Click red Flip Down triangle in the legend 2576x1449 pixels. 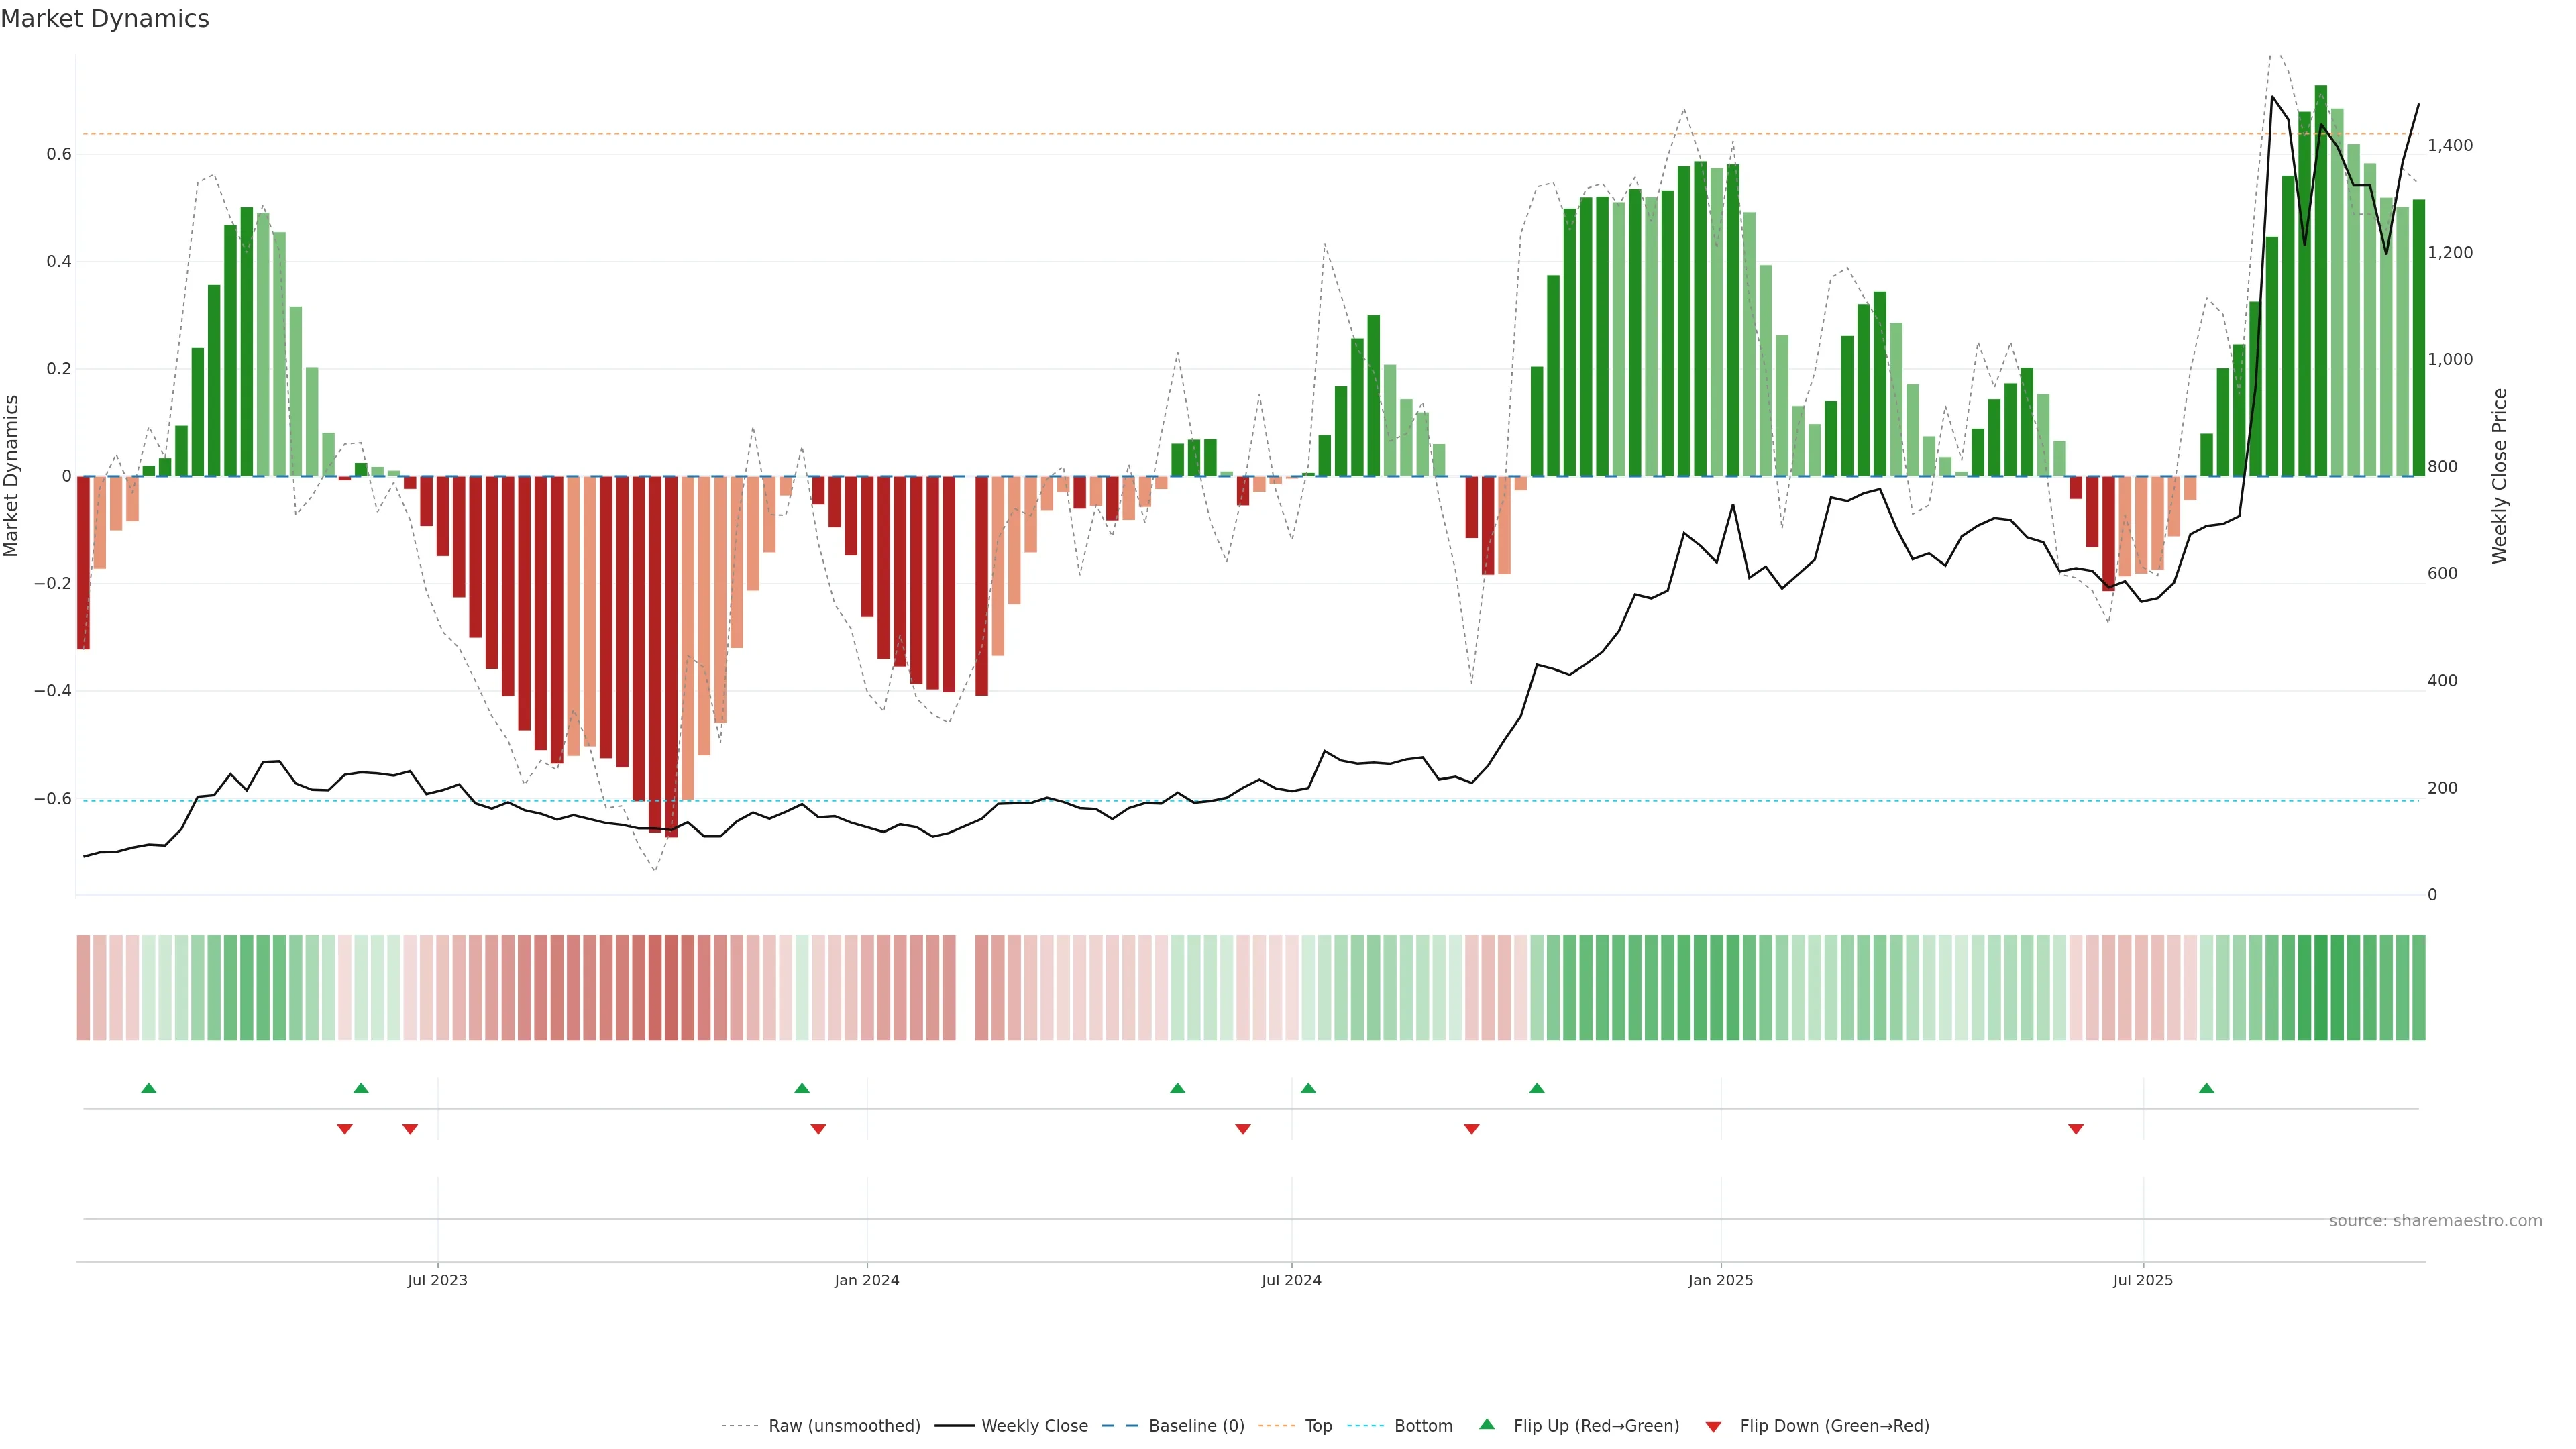pos(1713,1426)
